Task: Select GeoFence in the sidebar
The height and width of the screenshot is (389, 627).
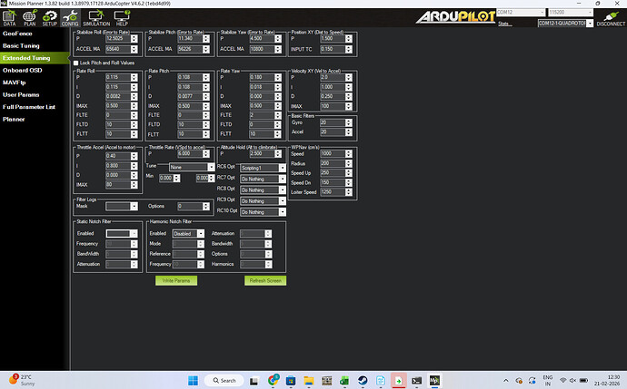Action: [17, 33]
